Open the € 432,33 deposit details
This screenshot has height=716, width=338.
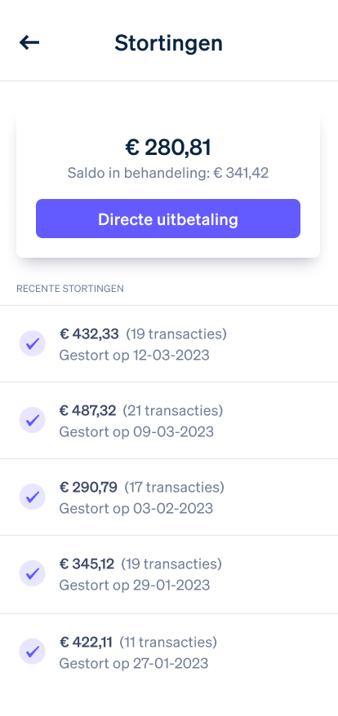[x=169, y=344]
